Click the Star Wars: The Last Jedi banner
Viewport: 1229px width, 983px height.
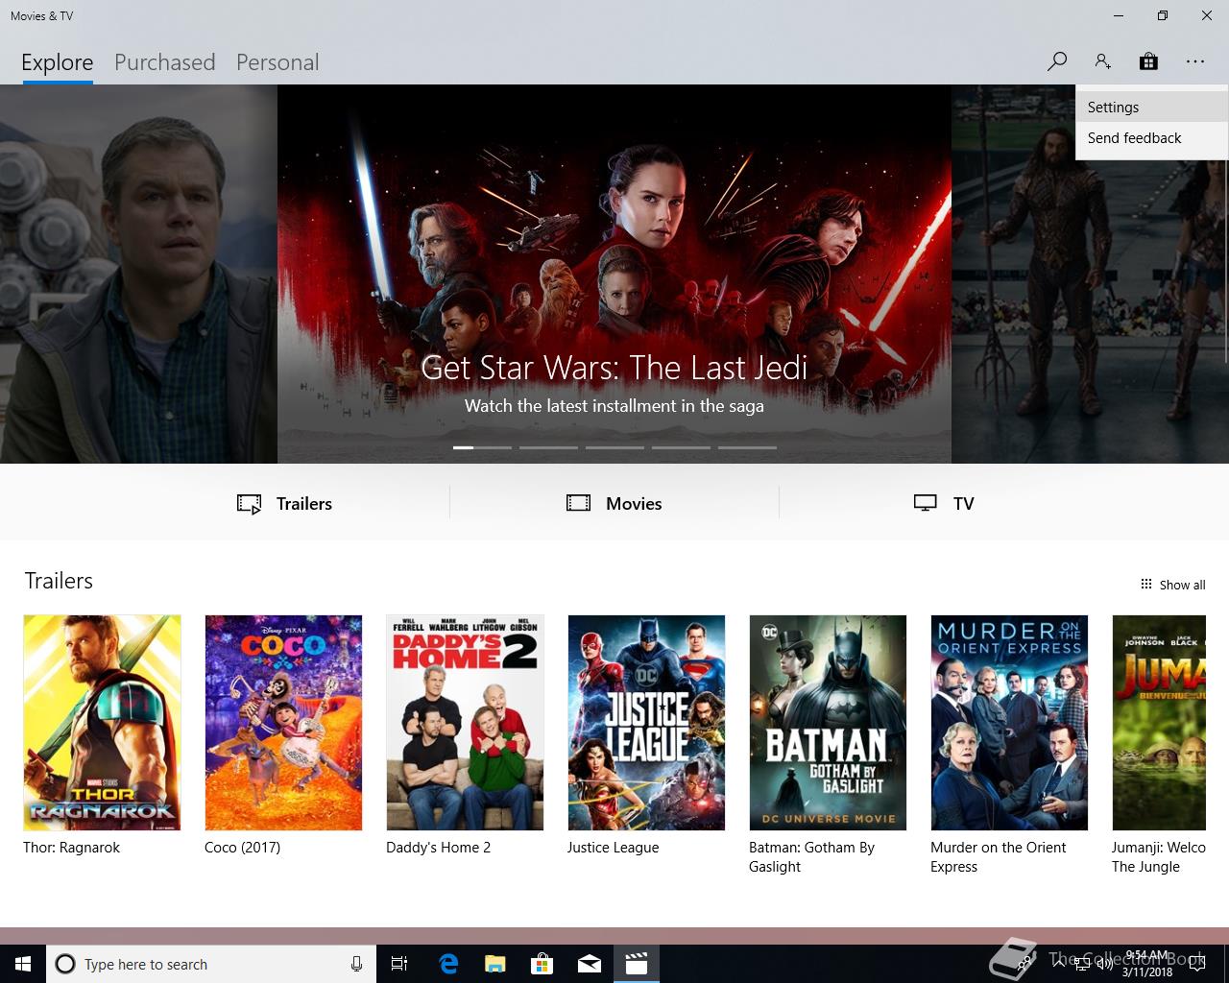(x=614, y=274)
